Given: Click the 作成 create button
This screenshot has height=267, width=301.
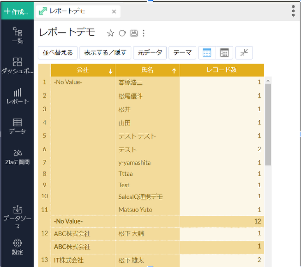Looking at the screenshot, I should tap(17, 12).
